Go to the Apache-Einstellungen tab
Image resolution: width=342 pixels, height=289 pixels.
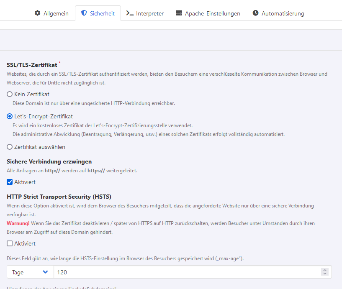pyautogui.click(x=213, y=13)
